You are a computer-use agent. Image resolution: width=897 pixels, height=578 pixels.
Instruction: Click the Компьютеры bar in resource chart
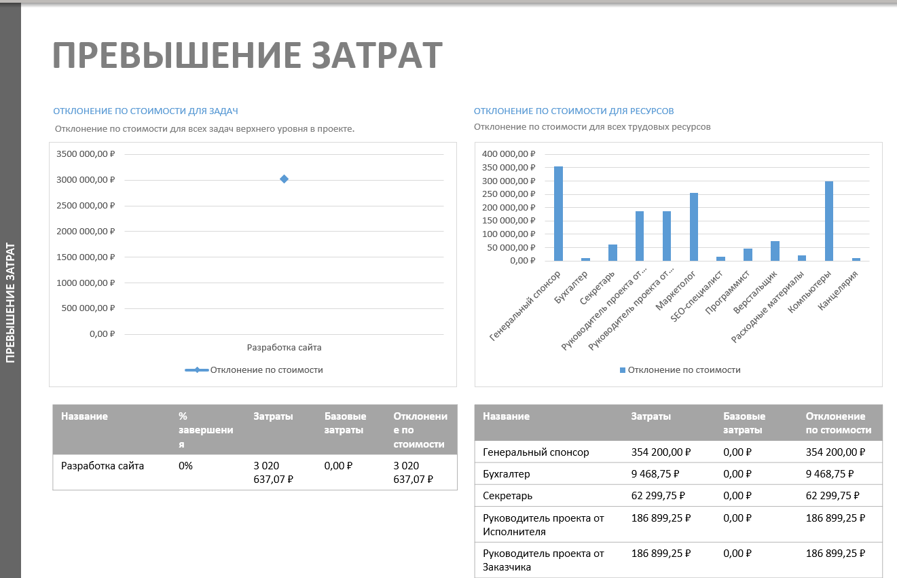829,221
